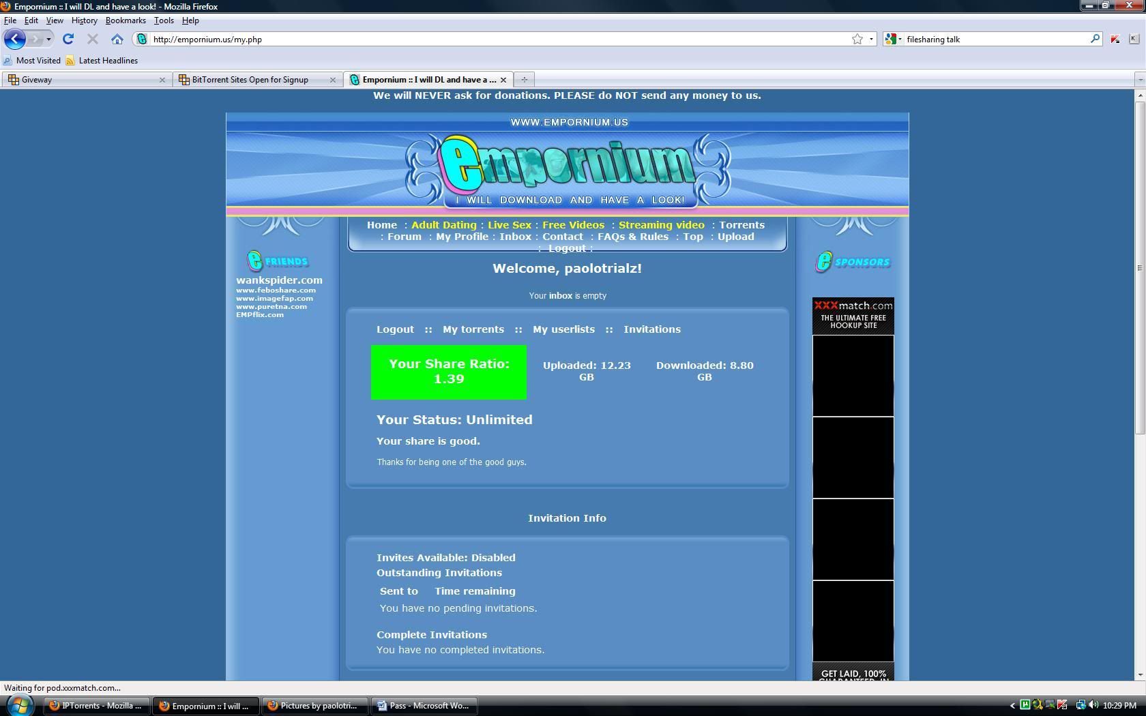This screenshot has width=1146, height=716.
Task: Go to the Firefox Home page icon
Action: click(x=117, y=39)
